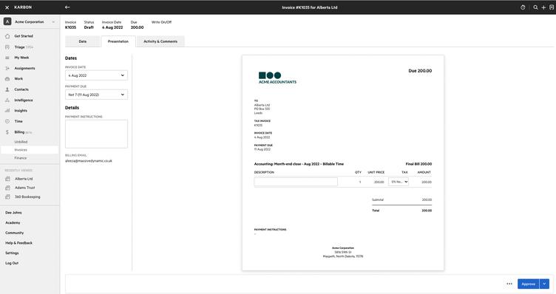This screenshot has width=556, height=294.
Task: Click Log Out
Action: (12, 263)
